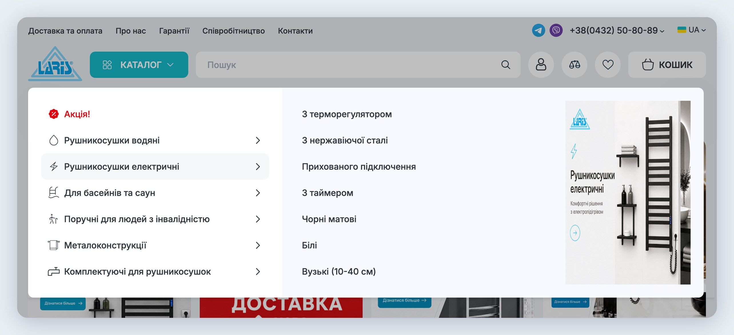Click the water drop icon
This screenshot has width=734, height=335.
(x=54, y=140)
